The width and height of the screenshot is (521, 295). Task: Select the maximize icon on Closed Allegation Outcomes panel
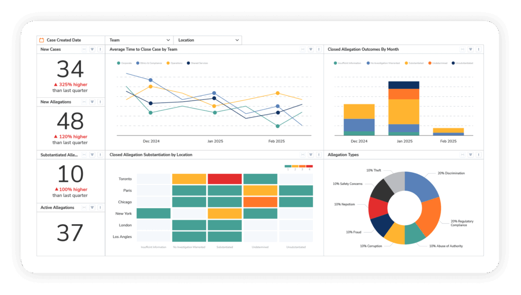point(462,49)
